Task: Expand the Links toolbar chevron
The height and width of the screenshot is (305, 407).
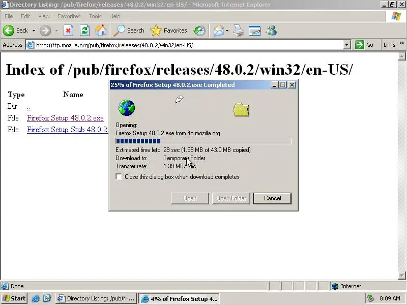Action: tap(402, 43)
